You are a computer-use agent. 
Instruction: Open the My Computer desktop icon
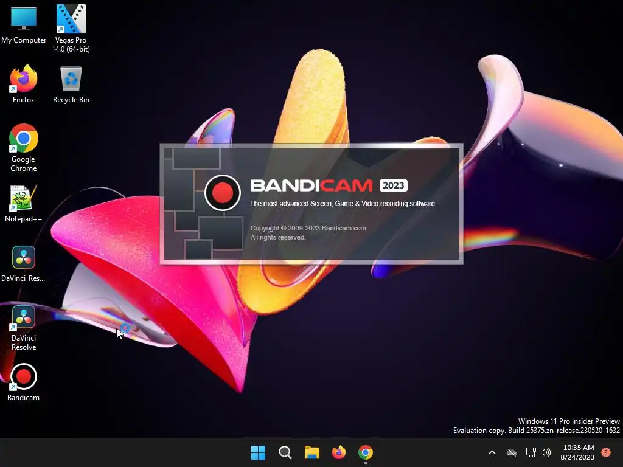[24, 24]
